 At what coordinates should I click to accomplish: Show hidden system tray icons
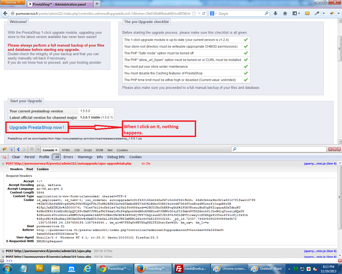pos(289,269)
